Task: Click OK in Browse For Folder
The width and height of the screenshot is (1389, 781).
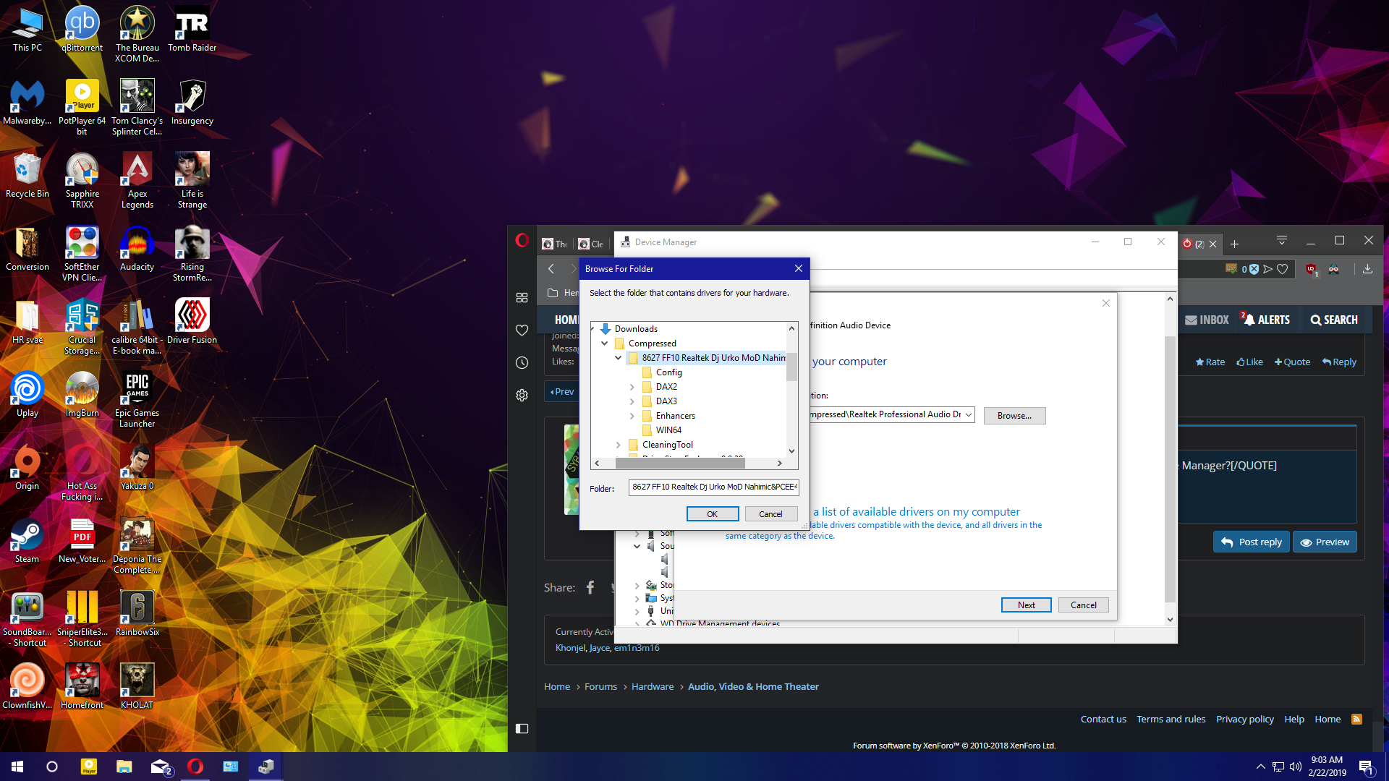Action: pos(713,514)
